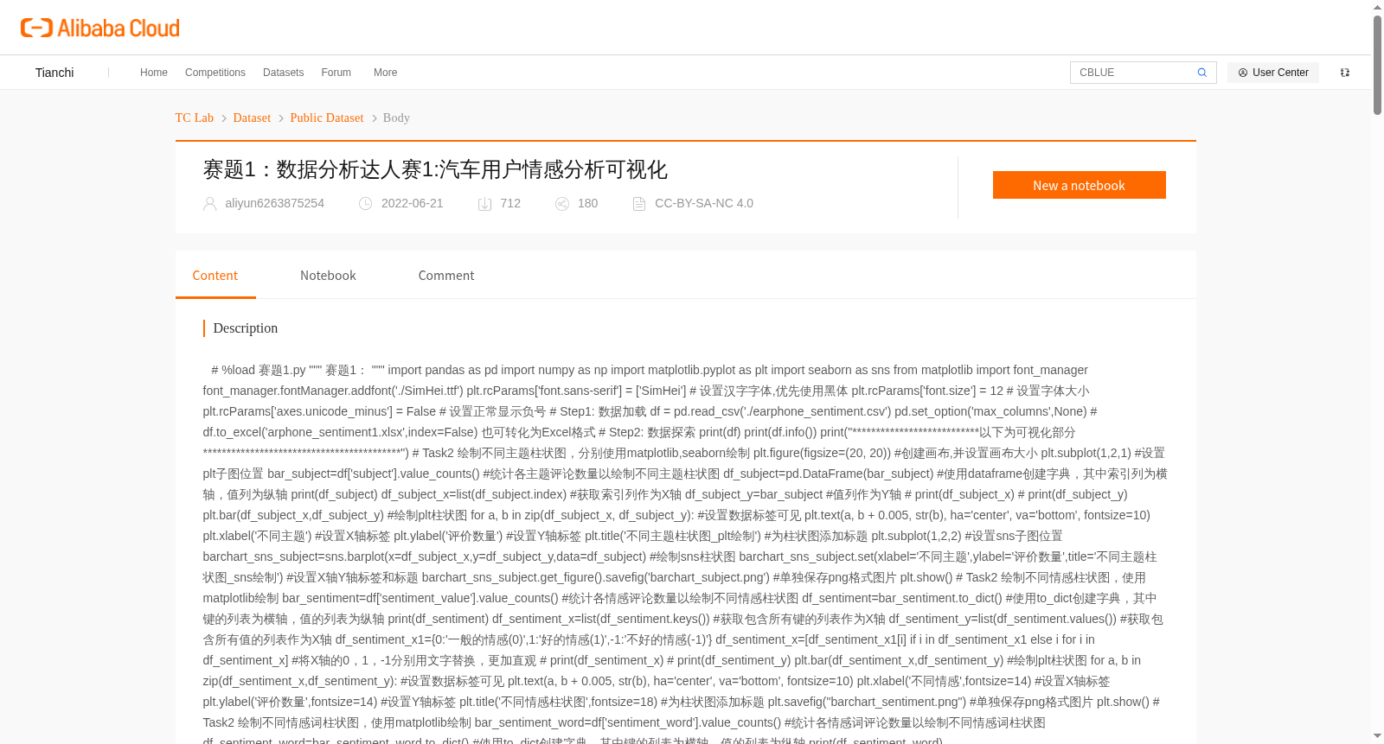Click the Body breadcrumb text
Viewport: 1384px width, 744px height.
(x=396, y=118)
